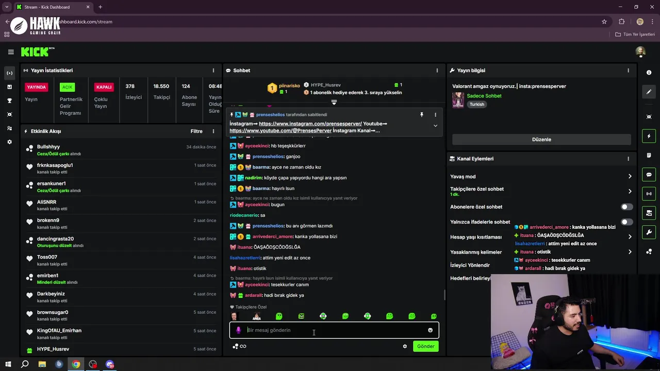Viewport: 660px width, 371px height.
Task: Open the YouTube link in pinned message
Action: [280, 131]
